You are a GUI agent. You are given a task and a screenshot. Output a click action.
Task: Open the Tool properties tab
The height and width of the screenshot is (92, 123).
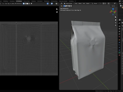click(x=119, y=23)
